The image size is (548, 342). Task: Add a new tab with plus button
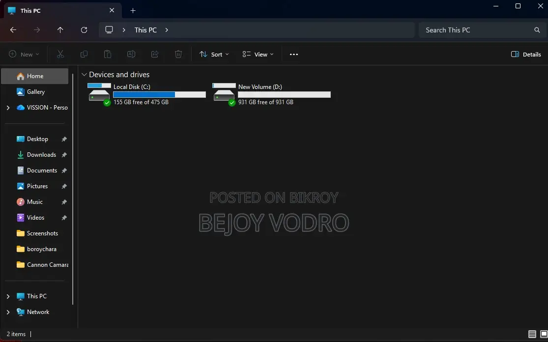coord(133,10)
